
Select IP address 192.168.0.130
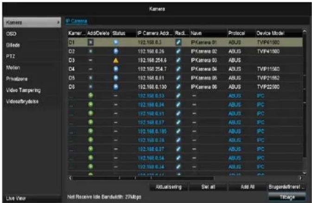[x=152, y=87]
